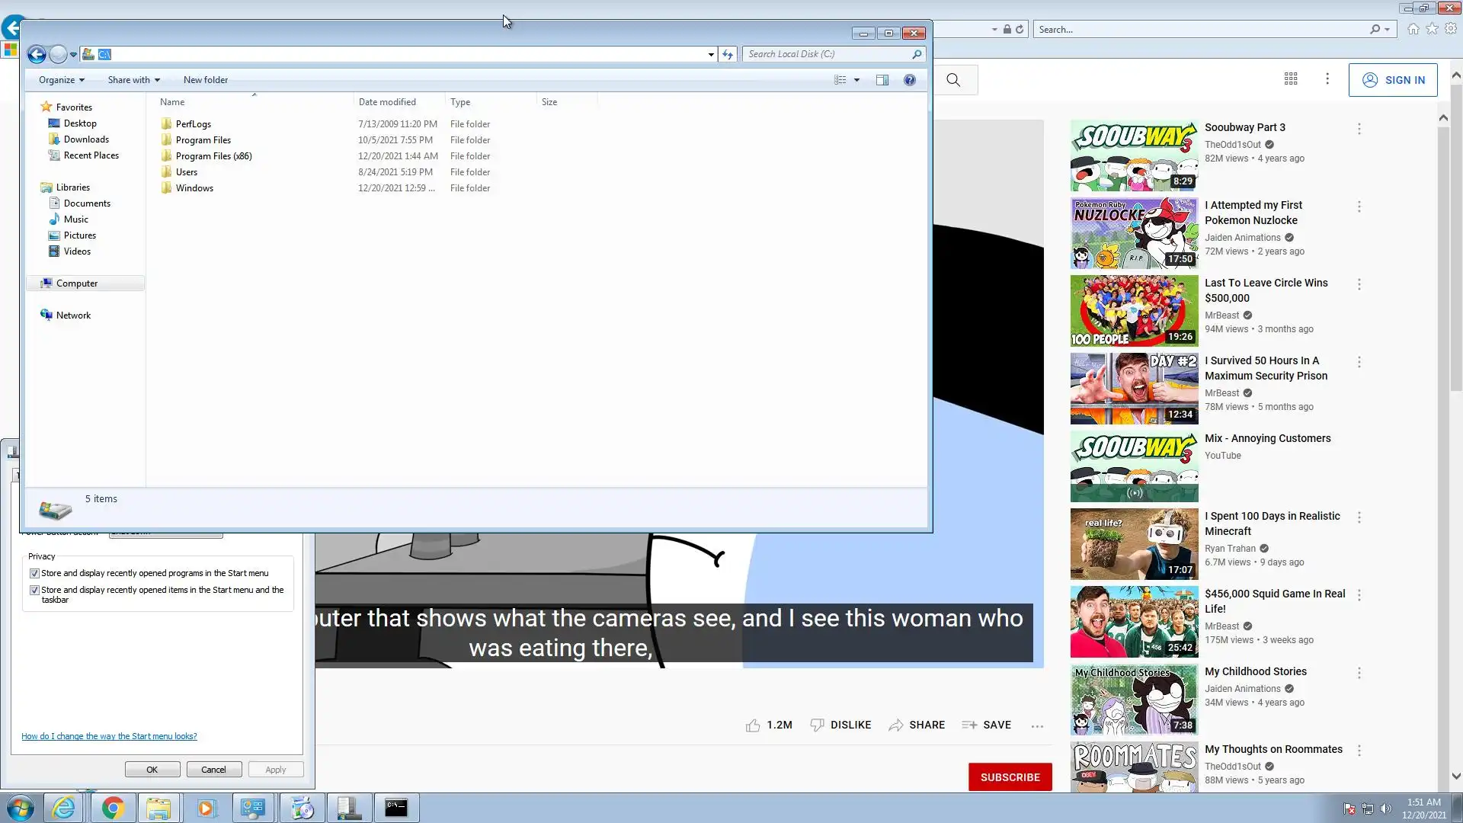Click the address bar refresh icon
The image size is (1463, 823).
pos(728,54)
